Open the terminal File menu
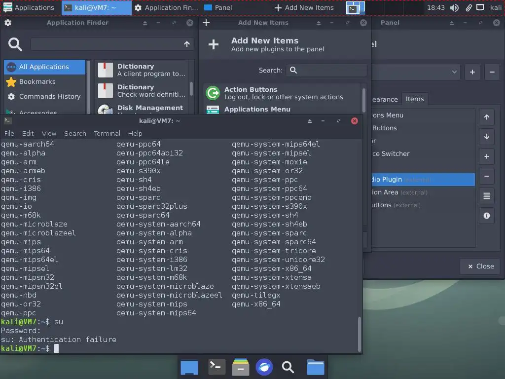The image size is (505, 379). (9, 133)
